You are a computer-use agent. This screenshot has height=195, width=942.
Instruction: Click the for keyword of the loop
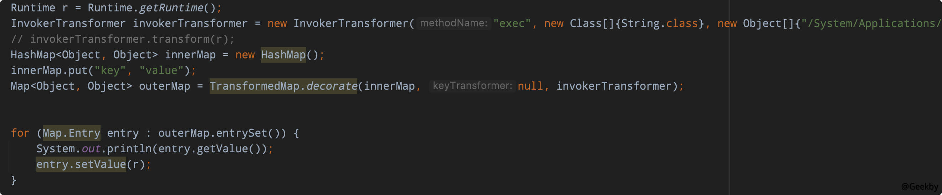pyautogui.click(x=20, y=133)
